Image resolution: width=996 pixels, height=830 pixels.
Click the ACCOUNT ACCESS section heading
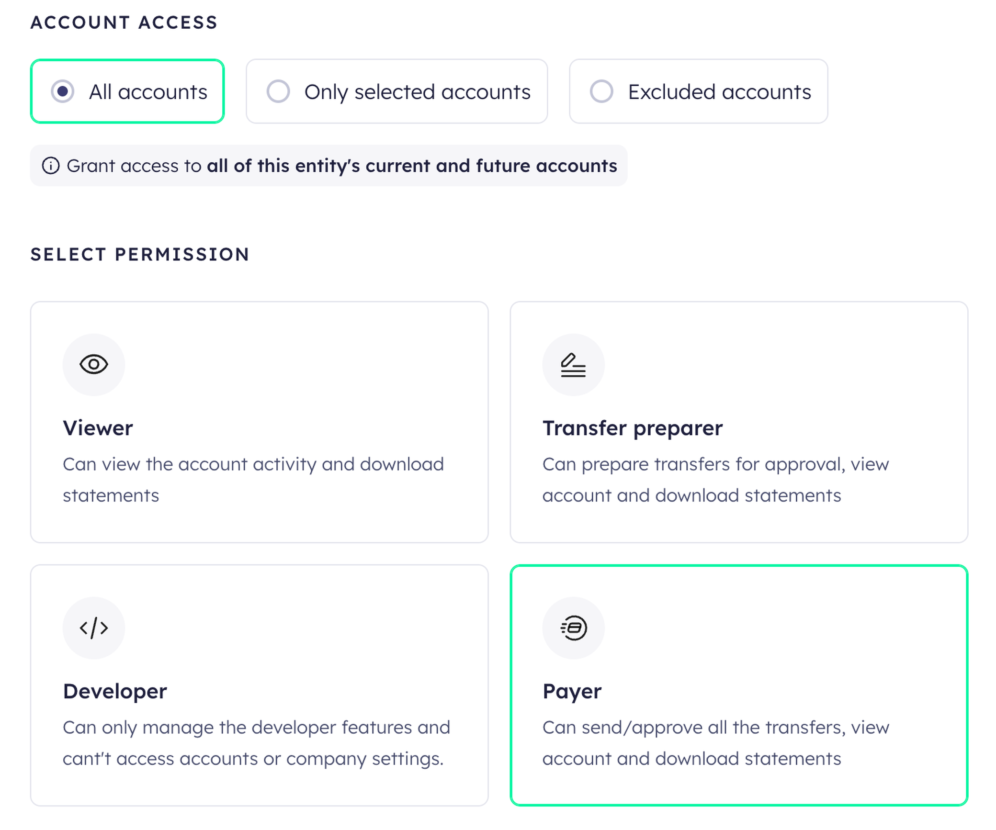point(124,22)
